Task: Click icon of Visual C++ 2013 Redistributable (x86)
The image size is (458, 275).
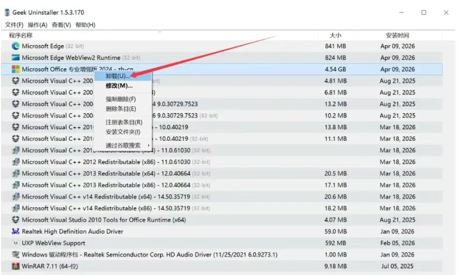Action: pyautogui.click(x=16, y=185)
